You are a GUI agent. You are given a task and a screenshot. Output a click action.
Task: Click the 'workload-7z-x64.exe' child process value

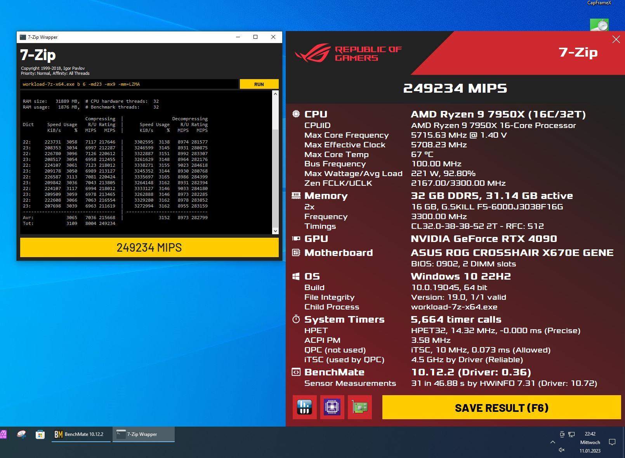(x=454, y=307)
